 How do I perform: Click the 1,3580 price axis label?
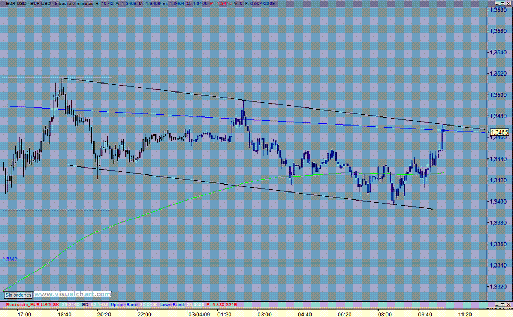[x=499, y=10]
